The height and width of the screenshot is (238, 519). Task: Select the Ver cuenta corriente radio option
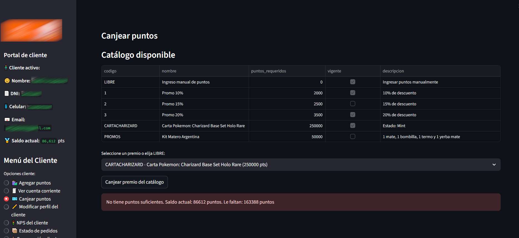[6, 191]
